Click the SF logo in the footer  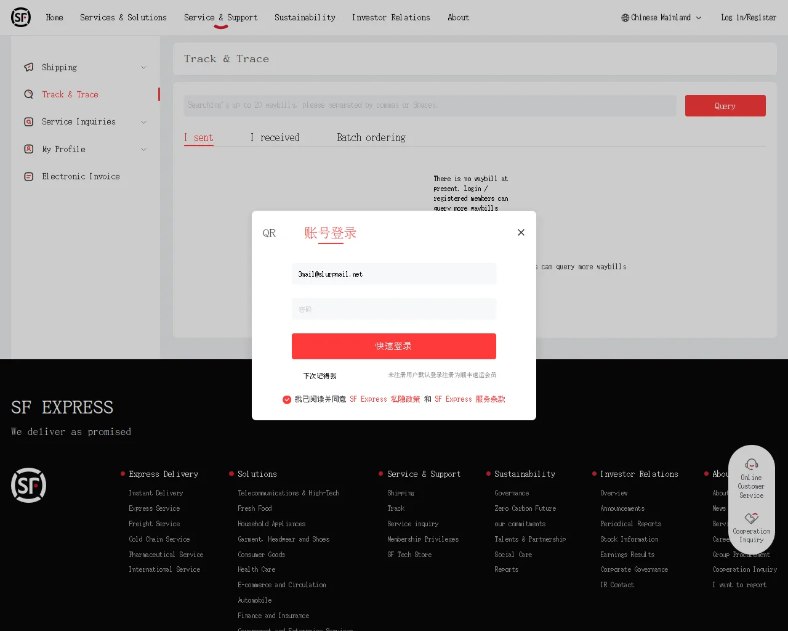28,485
